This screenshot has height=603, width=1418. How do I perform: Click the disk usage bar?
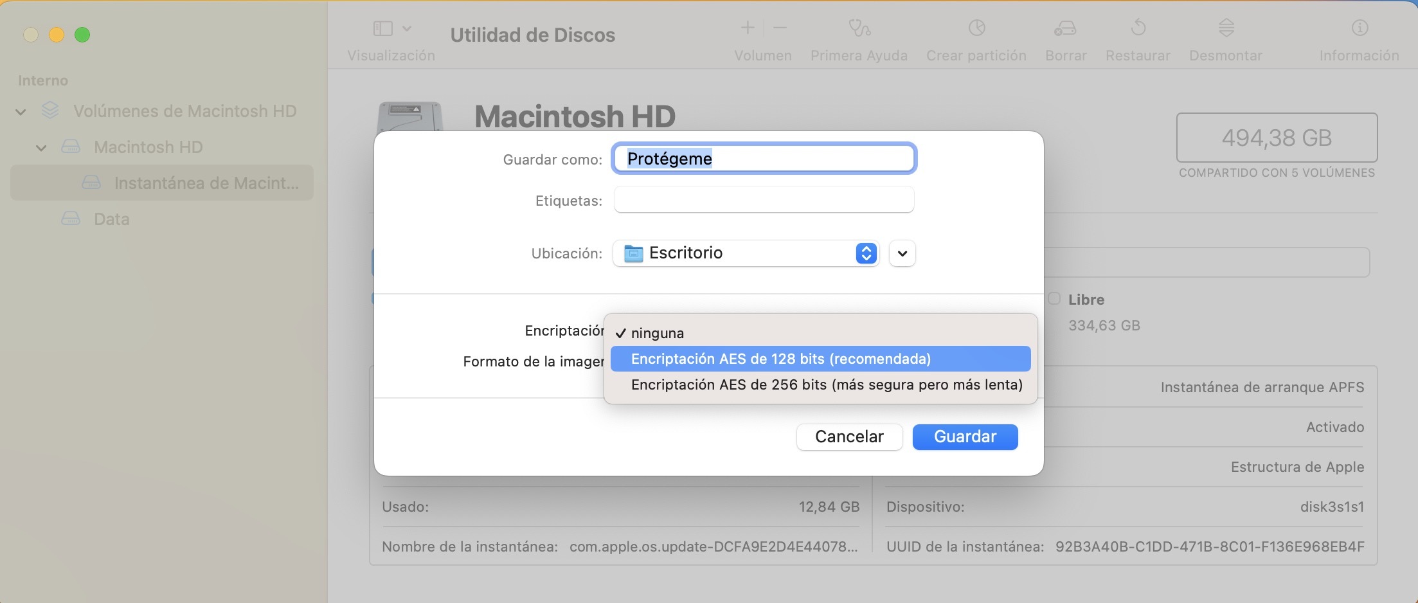coord(1207,262)
